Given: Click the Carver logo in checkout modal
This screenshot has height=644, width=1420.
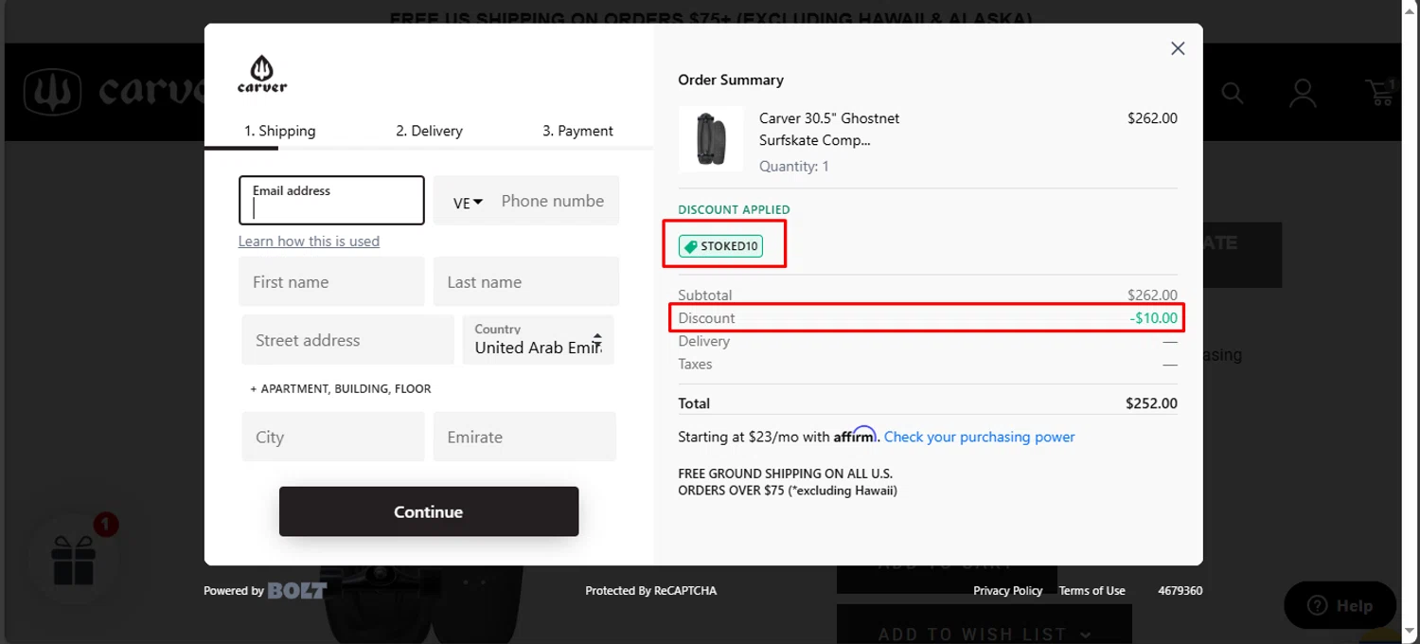Looking at the screenshot, I should point(262,74).
